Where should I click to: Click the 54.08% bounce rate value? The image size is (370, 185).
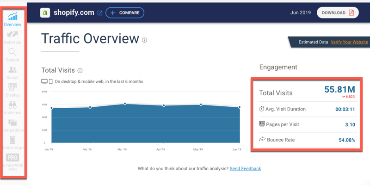click(347, 140)
